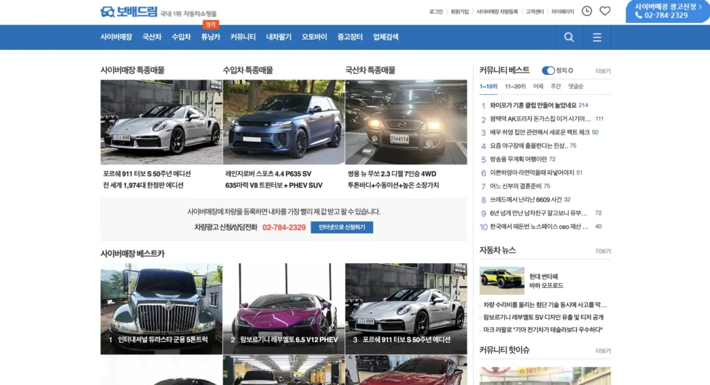The height and width of the screenshot is (385, 710).
Task: Open the Porsche 911 Turbo S special listing photo
Action: click(x=161, y=122)
